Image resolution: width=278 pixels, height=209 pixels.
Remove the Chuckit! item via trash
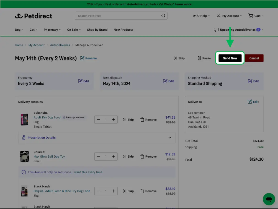[x=142, y=156]
